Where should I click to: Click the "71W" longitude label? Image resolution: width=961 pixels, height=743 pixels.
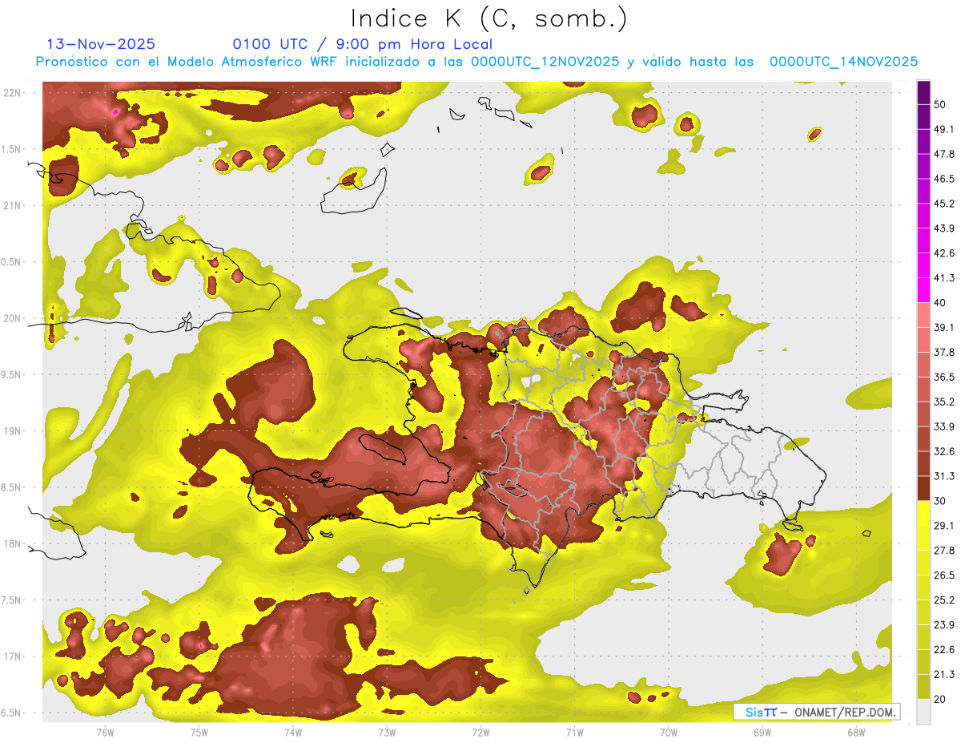tap(574, 733)
